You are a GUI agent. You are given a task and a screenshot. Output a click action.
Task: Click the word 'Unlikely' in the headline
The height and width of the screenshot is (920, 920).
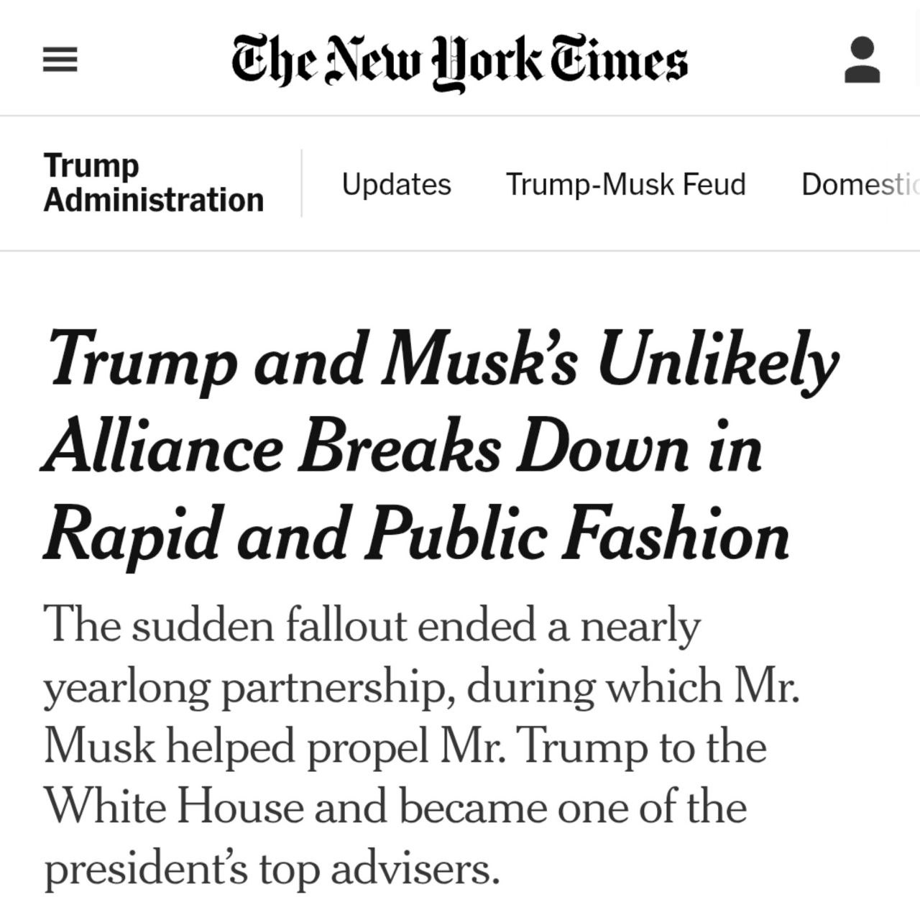point(717,358)
